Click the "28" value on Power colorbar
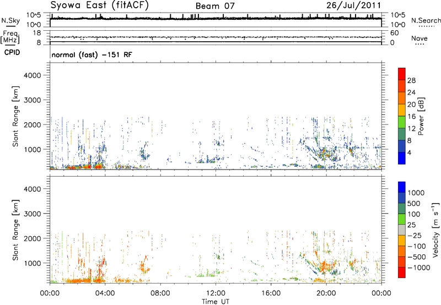 click(411, 80)
